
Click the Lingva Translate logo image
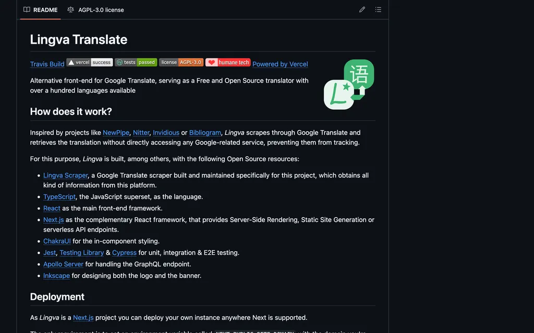tap(349, 84)
